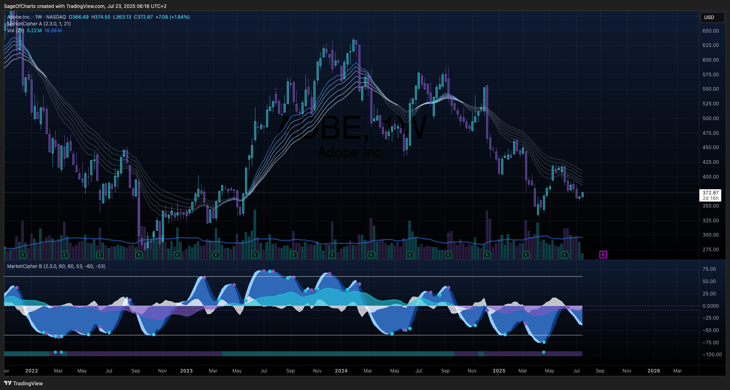
Task: Click the 2025 label on time axis
Action: click(x=499, y=371)
